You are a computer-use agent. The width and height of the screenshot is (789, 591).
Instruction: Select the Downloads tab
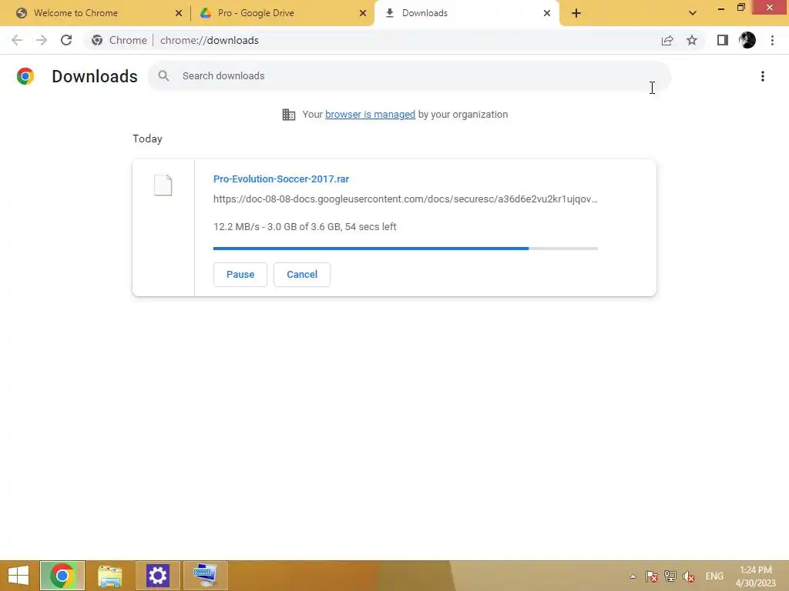pyautogui.click(x=467, y=13)
